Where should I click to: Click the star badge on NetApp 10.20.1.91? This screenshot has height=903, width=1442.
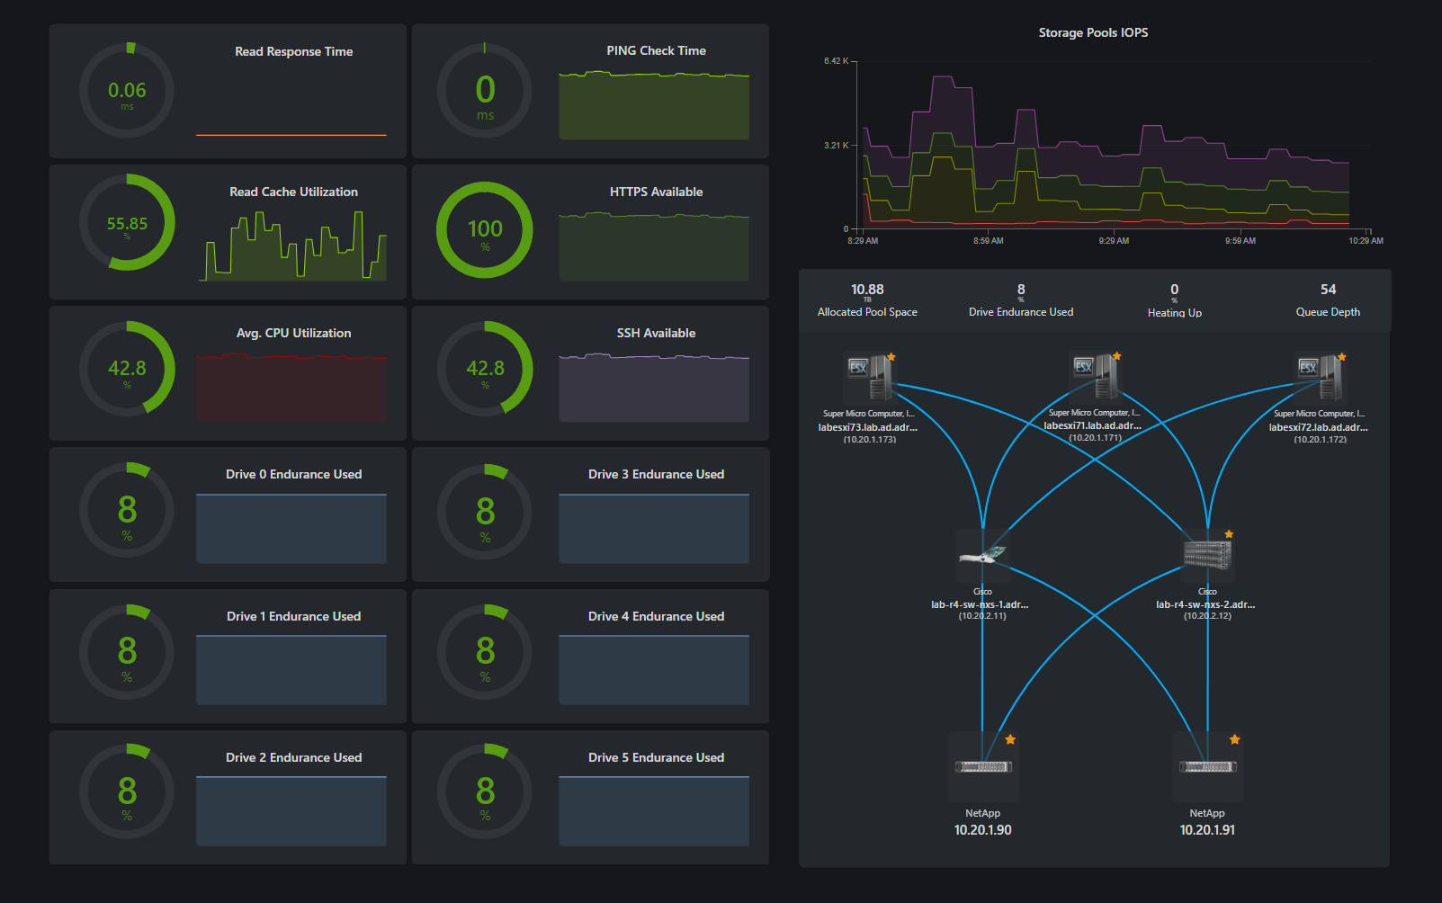click(1235, 739)
